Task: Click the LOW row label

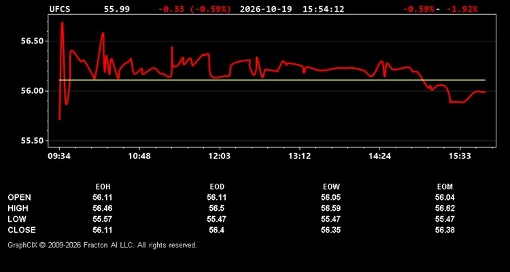Action: (x=17, y=219)
